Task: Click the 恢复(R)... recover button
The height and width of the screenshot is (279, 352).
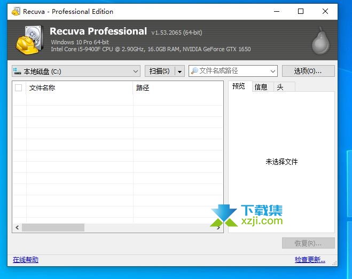Action: click(308, 243)
